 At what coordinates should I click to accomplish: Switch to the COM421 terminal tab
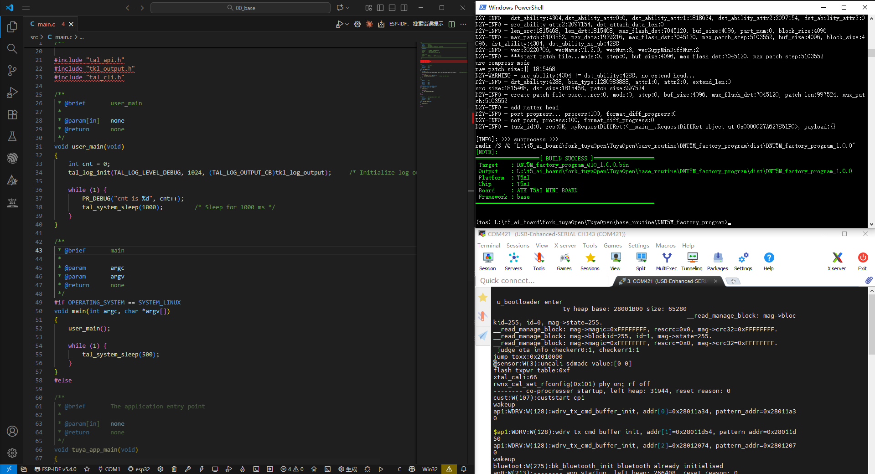(x=667, y=281)
